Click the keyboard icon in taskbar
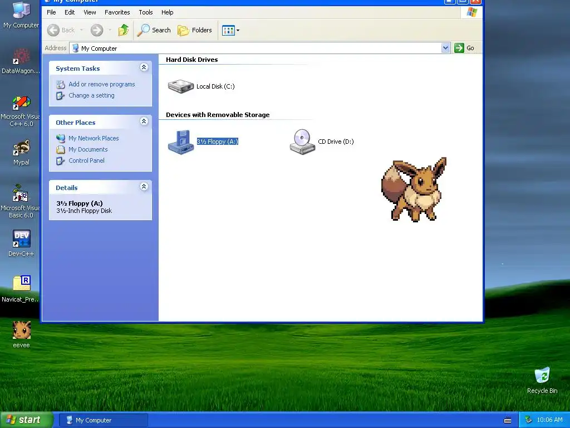 pos(508,420)
